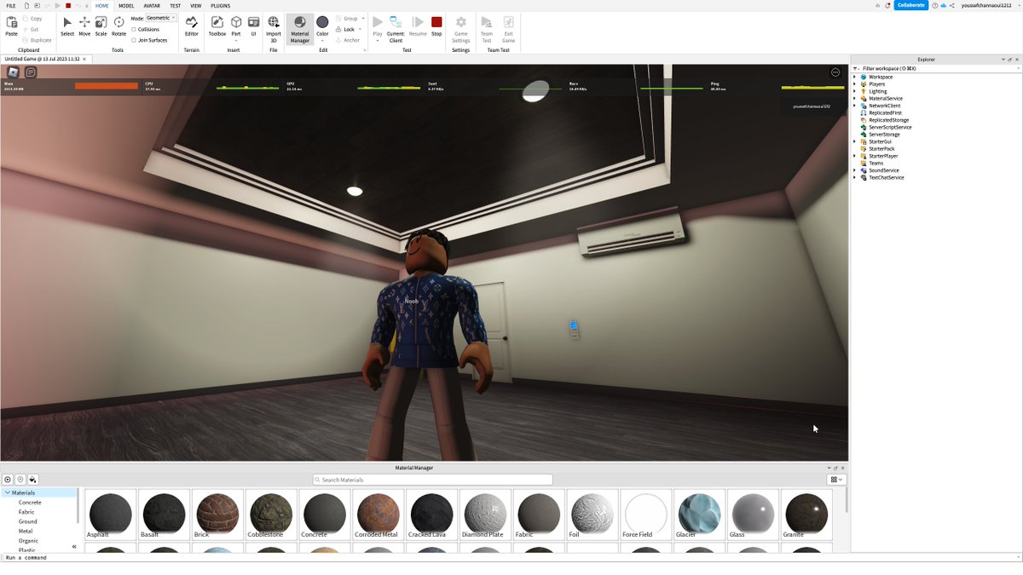1023x575 pixels.
Task: Click the Collaborate button
Action: point(911,5)
